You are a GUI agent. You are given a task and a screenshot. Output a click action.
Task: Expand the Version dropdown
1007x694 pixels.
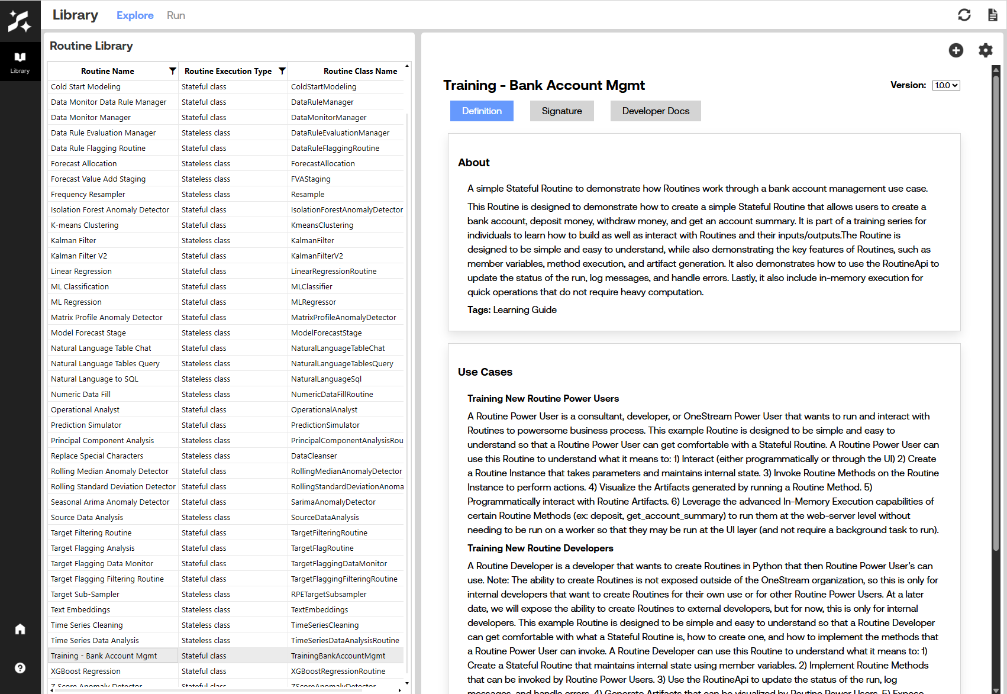pos(945,85)
